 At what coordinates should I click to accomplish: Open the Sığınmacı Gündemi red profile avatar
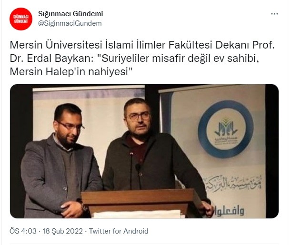[21, 19]
